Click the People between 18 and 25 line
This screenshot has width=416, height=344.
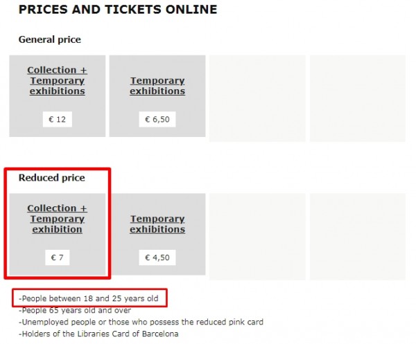[x=89, y=298]
